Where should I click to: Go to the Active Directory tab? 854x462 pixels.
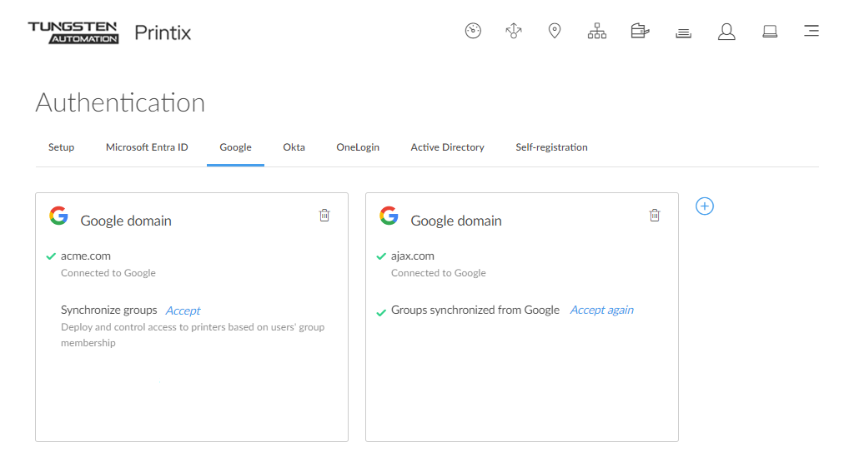447,147
